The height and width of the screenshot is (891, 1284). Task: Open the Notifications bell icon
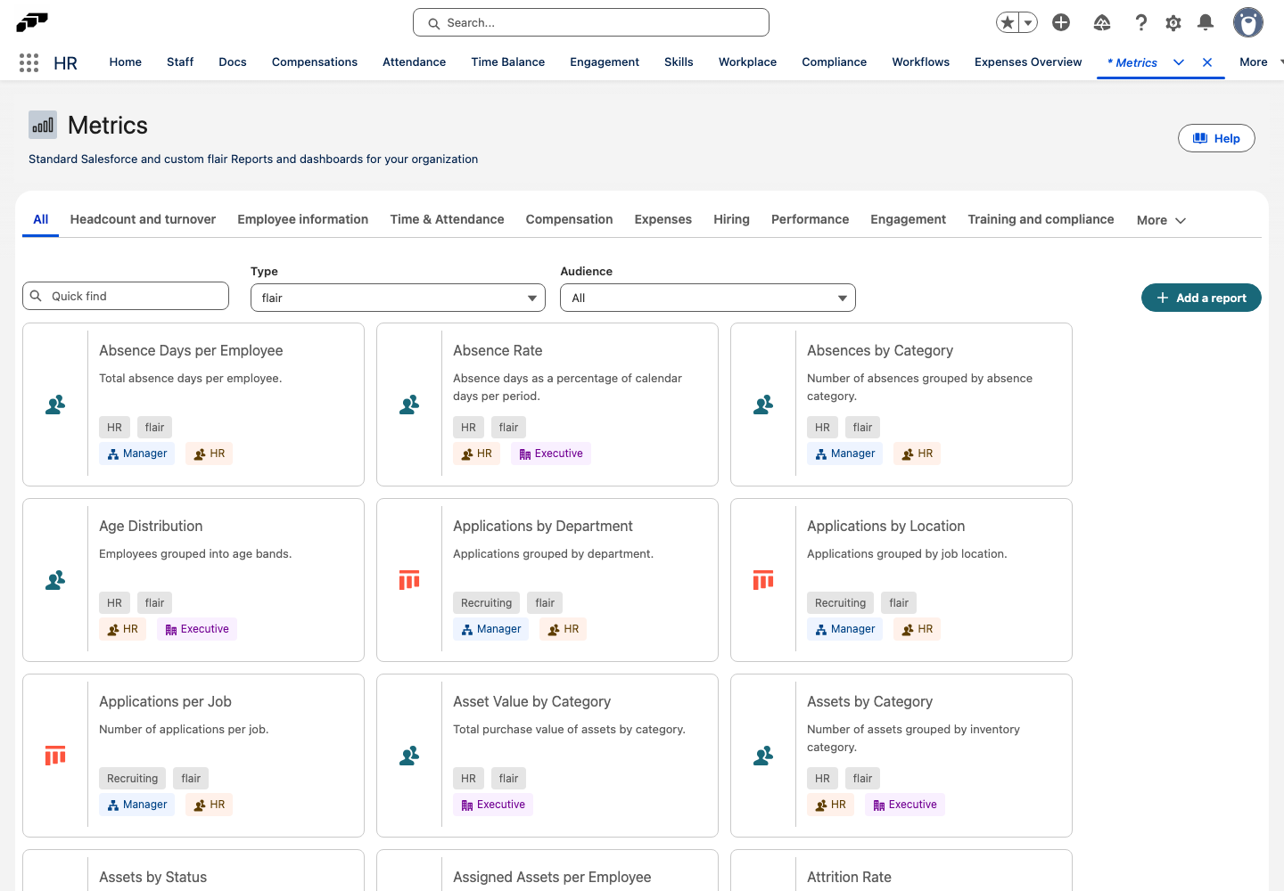click(x=1206, y=22)
